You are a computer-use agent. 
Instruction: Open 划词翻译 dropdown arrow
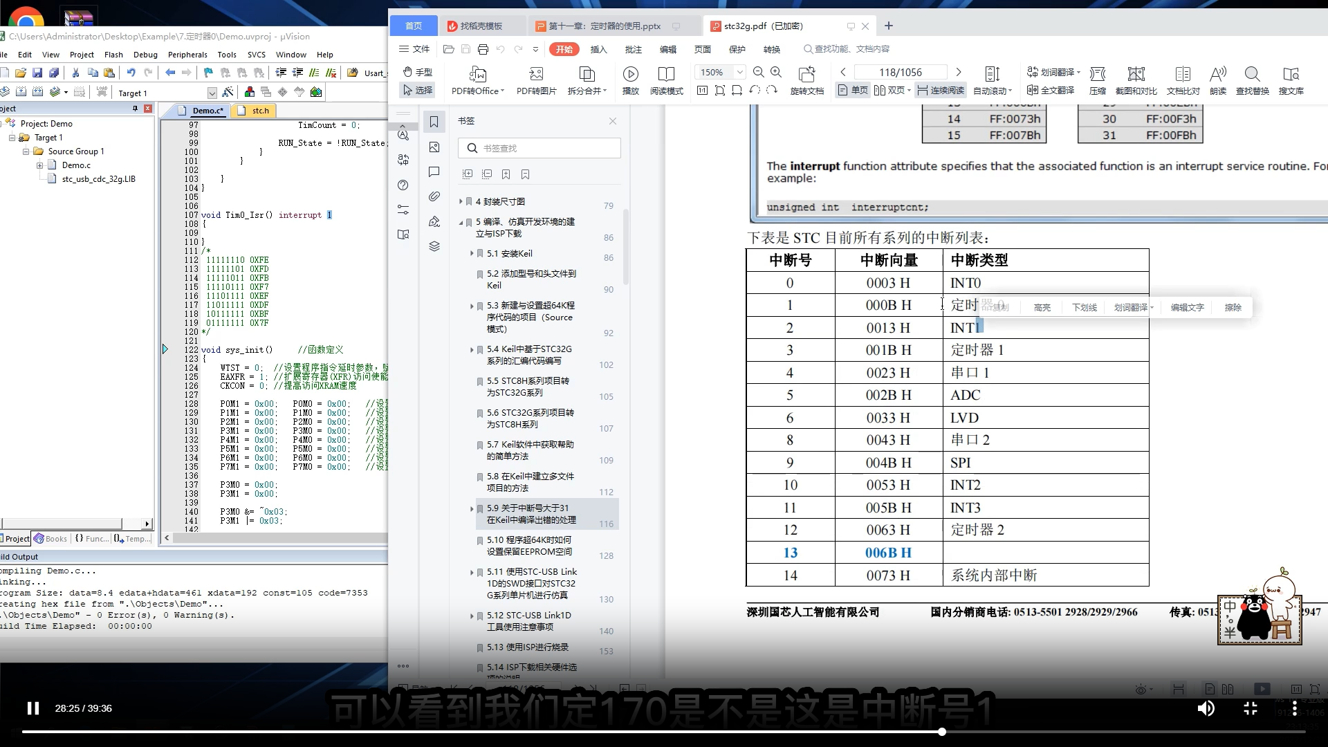tap(1078, 72)
